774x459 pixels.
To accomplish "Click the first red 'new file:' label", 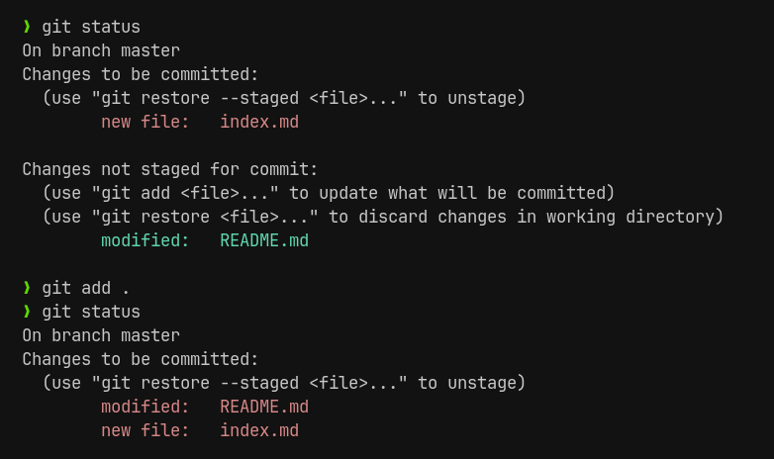I will pyautogui.click(x=145, y=122).
